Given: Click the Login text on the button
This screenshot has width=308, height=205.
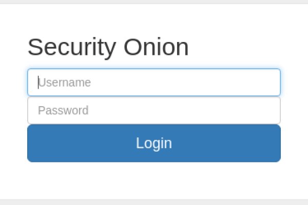Looking at the screenshot, I should point(154,143).
